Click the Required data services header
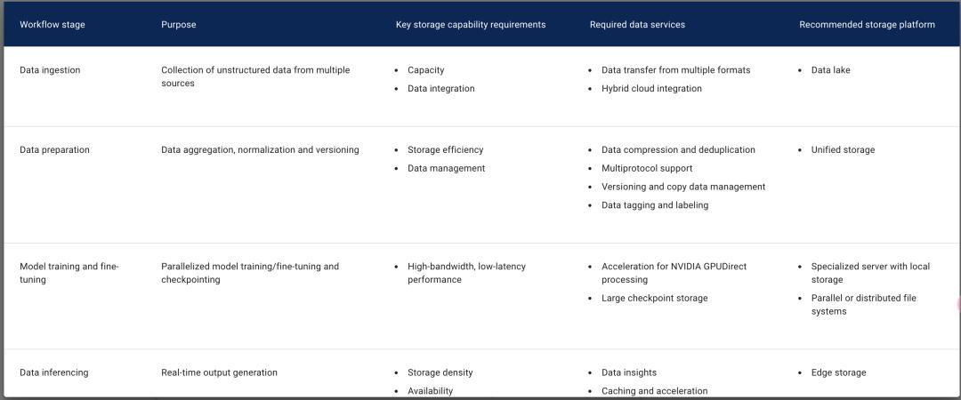The height and width of the screenshot is (400, 961). tap(637, 25)
